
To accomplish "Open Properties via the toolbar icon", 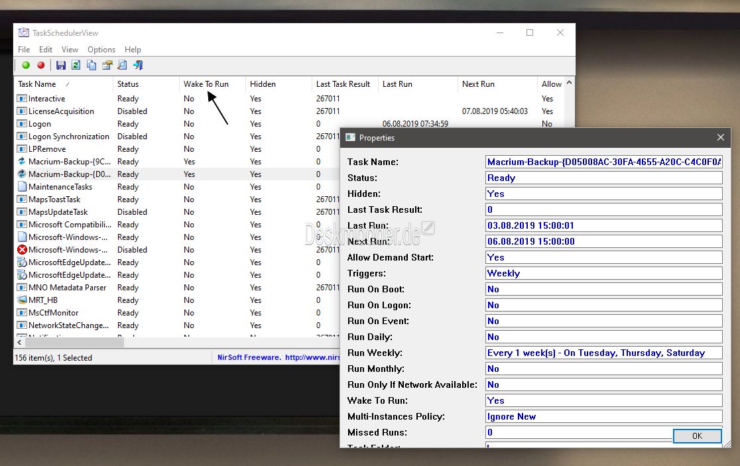I will coord(107,65).
